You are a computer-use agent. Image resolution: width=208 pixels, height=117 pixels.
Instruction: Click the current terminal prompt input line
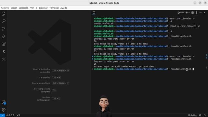coord(144,69)
